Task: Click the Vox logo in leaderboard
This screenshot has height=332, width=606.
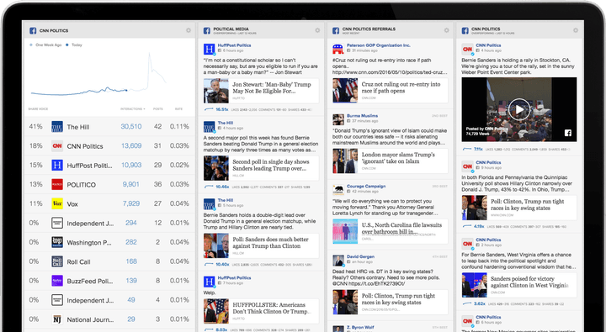Action: click(57, 204)
